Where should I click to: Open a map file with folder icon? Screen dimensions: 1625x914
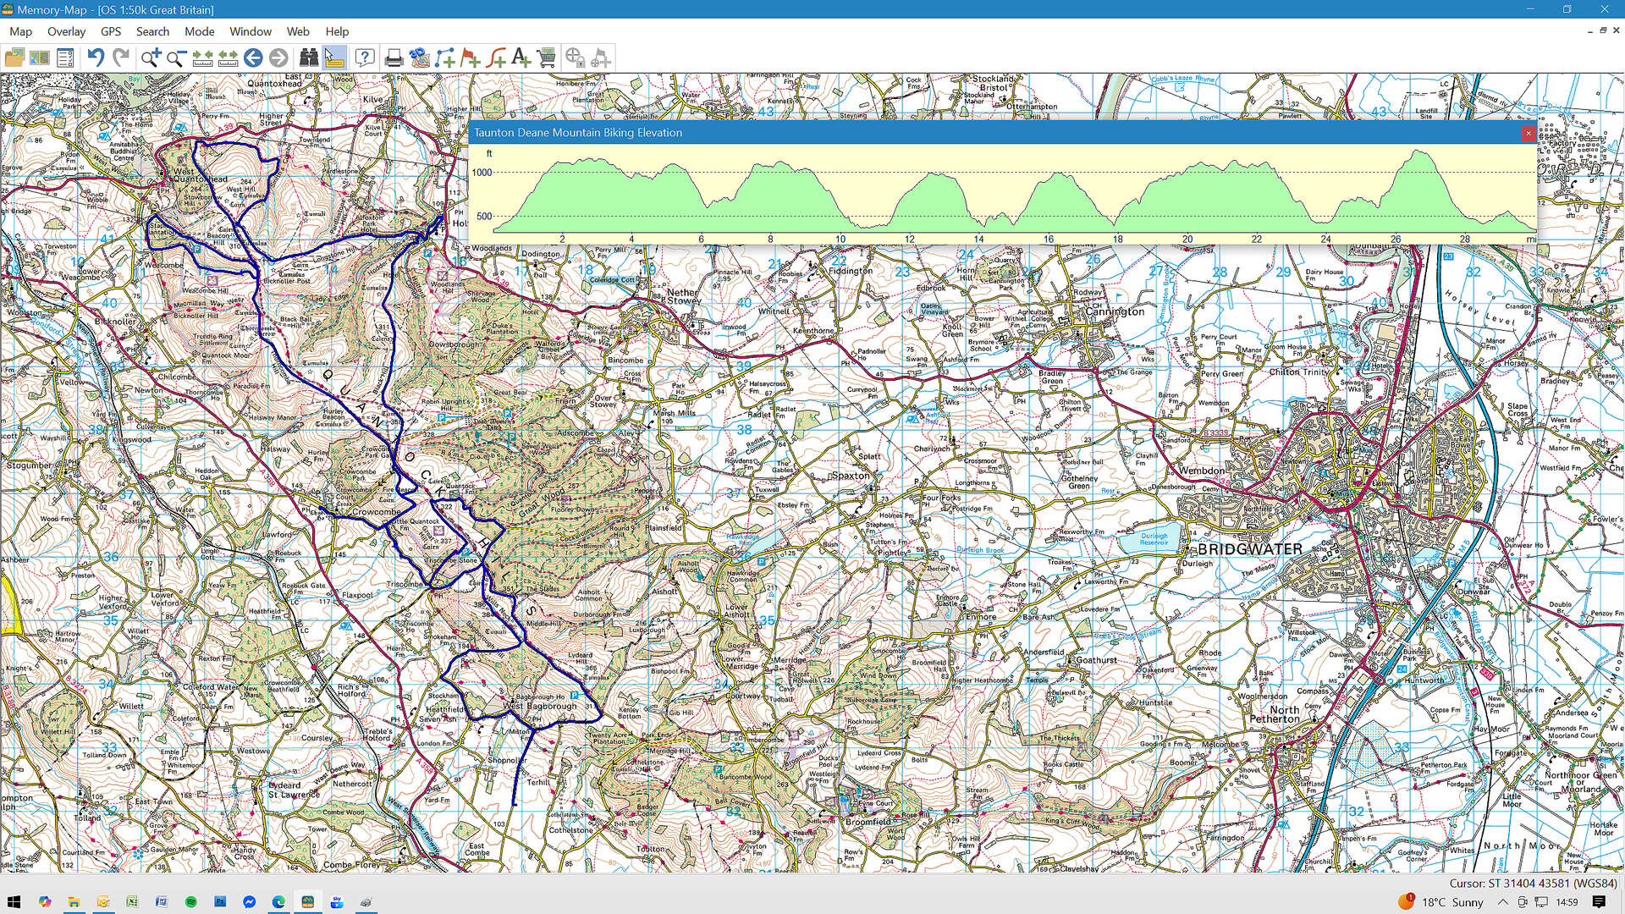click(x=14, y=58)
